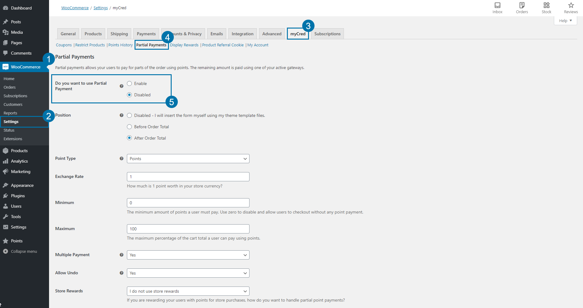
Task: Switch to the Shipping settings tab
Action: point(119,34)
